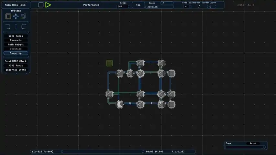Screen dimensions: 276x155
Task: Select the plain gray node at upper right
Action: pyautogui.click(x=171, y=73)
